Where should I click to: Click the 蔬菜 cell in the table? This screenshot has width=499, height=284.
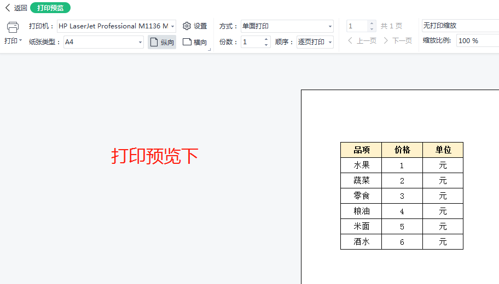pyautogui.click(x=361, y=180)
